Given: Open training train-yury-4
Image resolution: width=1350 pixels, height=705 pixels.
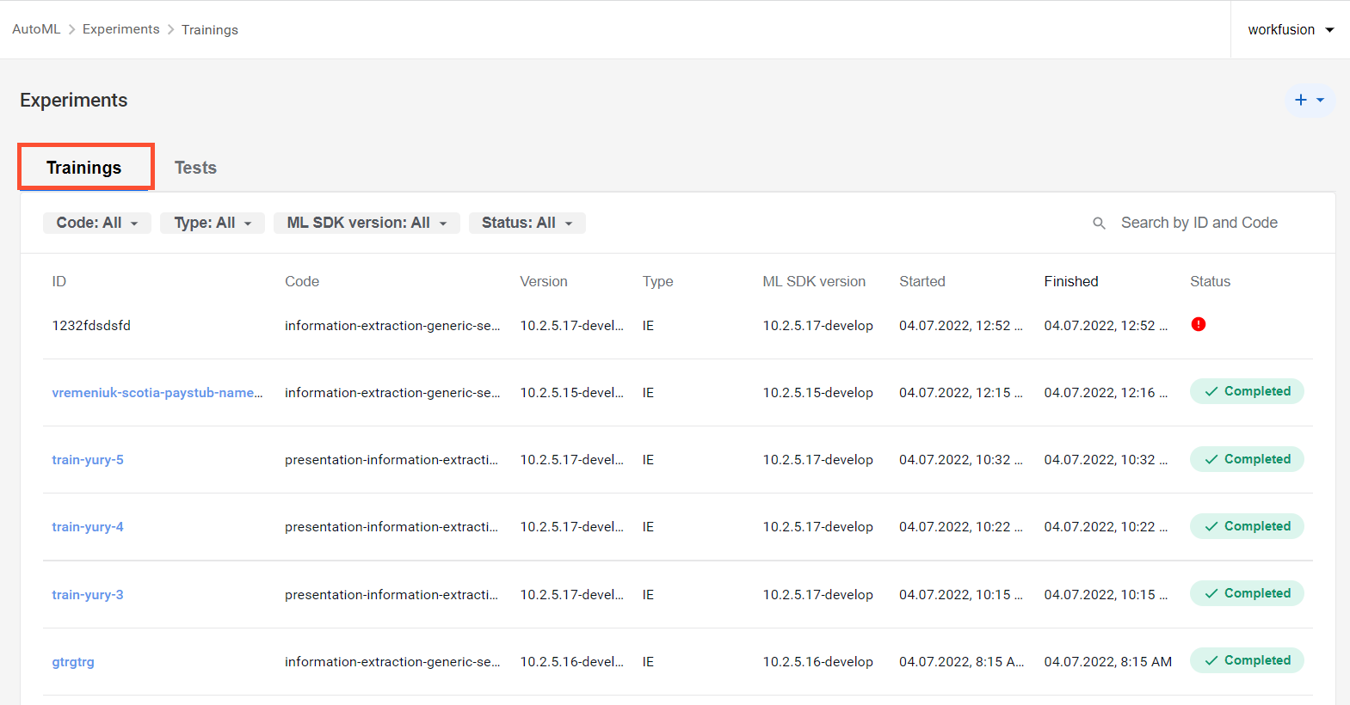Looking at the screenshot, I should [88, 526].
